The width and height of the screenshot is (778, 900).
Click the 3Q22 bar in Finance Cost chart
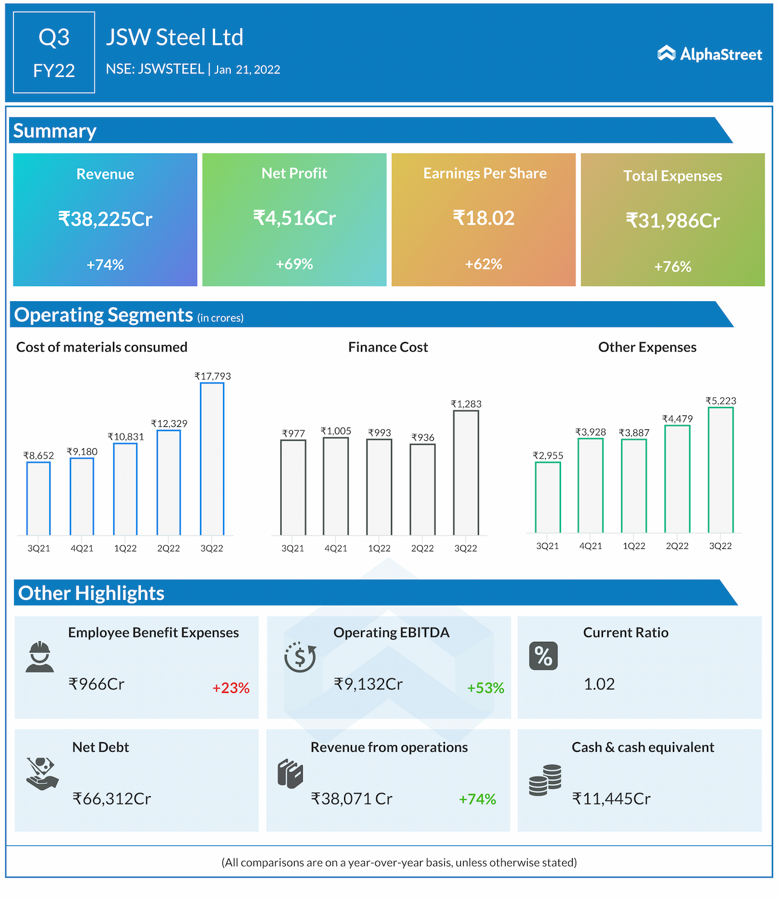click(x=466, y=472)
